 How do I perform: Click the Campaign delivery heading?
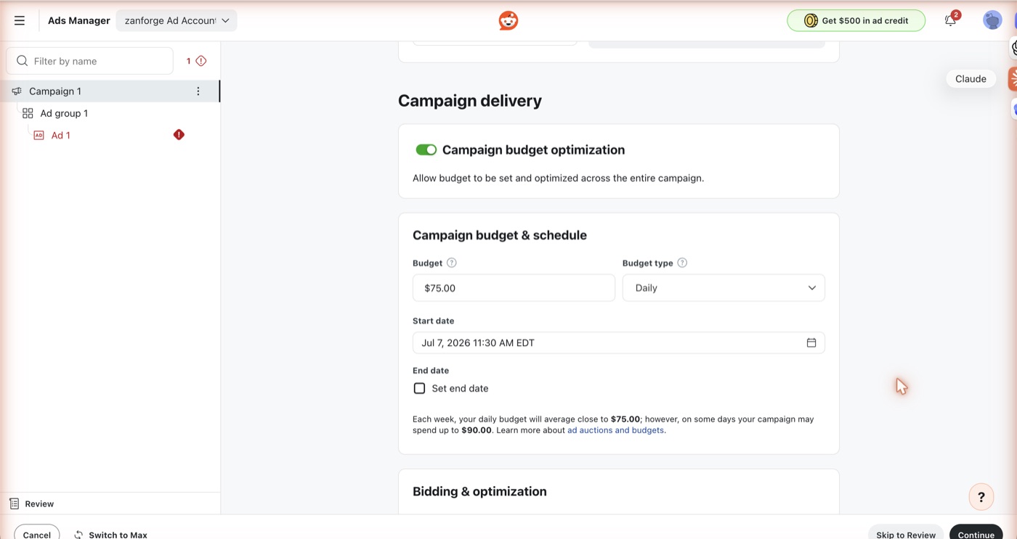coord(470,101)
